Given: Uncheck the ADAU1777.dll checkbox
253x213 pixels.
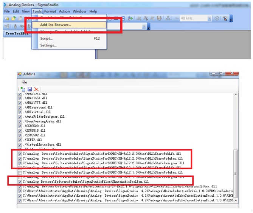Looking at the screenshot, I should click(20, 103).
